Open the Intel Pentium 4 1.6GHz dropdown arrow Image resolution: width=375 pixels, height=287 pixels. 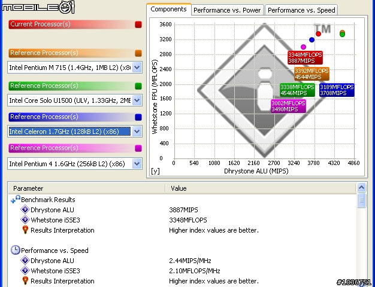pyautogui.click(x=137, y=164)
